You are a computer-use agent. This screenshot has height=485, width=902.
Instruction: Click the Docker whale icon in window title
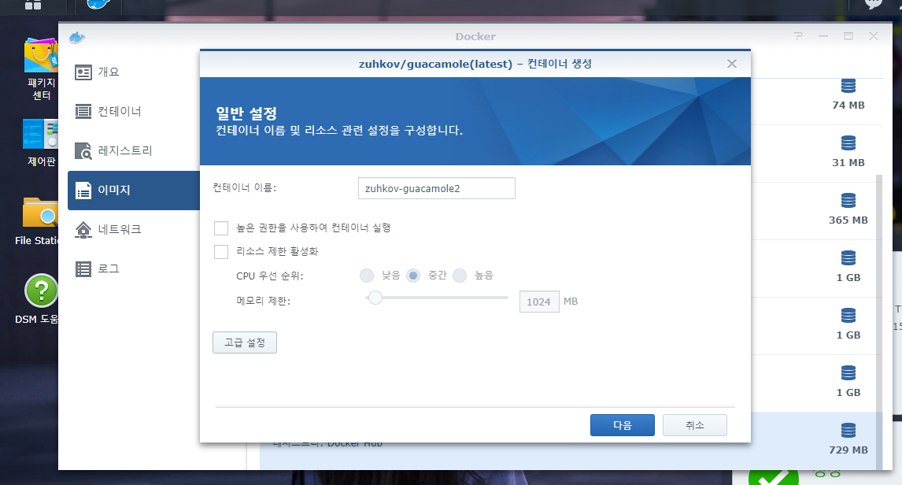(76, 38)
